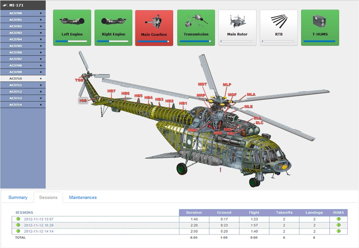Screen dimensions: 359x248
Task: Open session 2012-11-12 14:14
Action: tap(39, 231)
